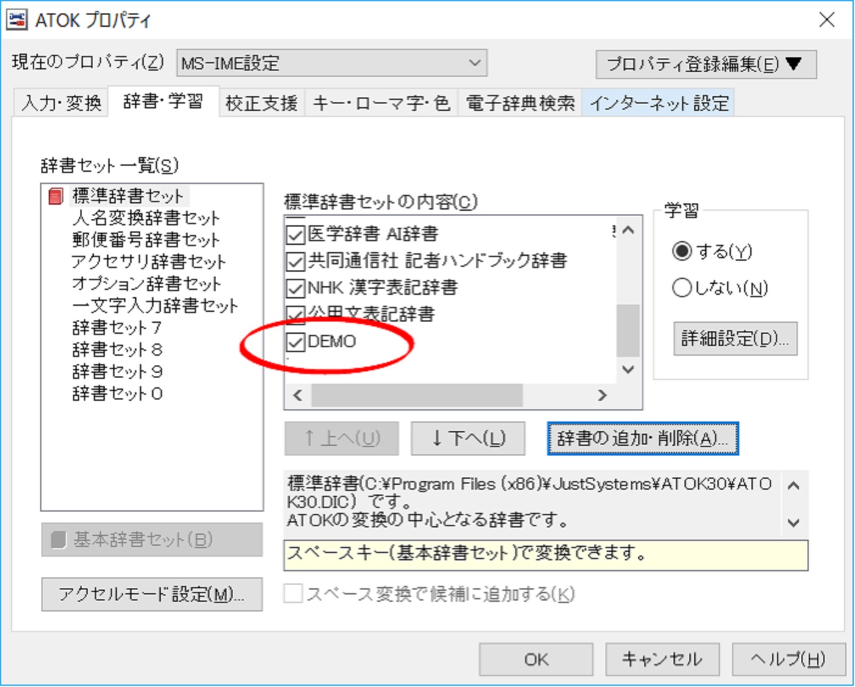This screenshot has width=855, height=687.
Task: Click description box scroll up arrow
Action: tap(793, 486)
